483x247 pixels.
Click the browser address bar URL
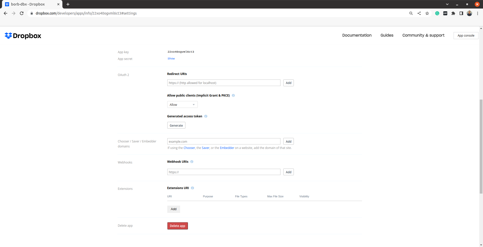[x=86, y=13]
